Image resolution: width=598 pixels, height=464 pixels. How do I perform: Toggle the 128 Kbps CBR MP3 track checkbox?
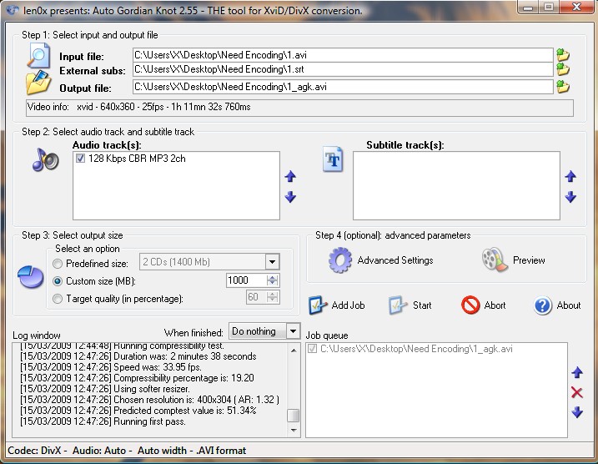click(80, 158)
